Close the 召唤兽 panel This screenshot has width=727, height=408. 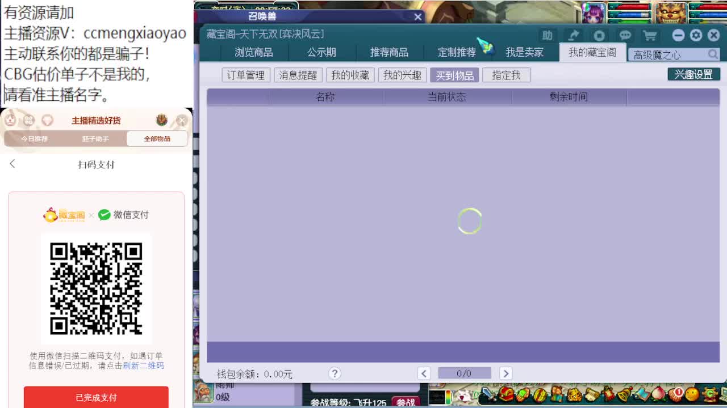(x=418, y=17)
